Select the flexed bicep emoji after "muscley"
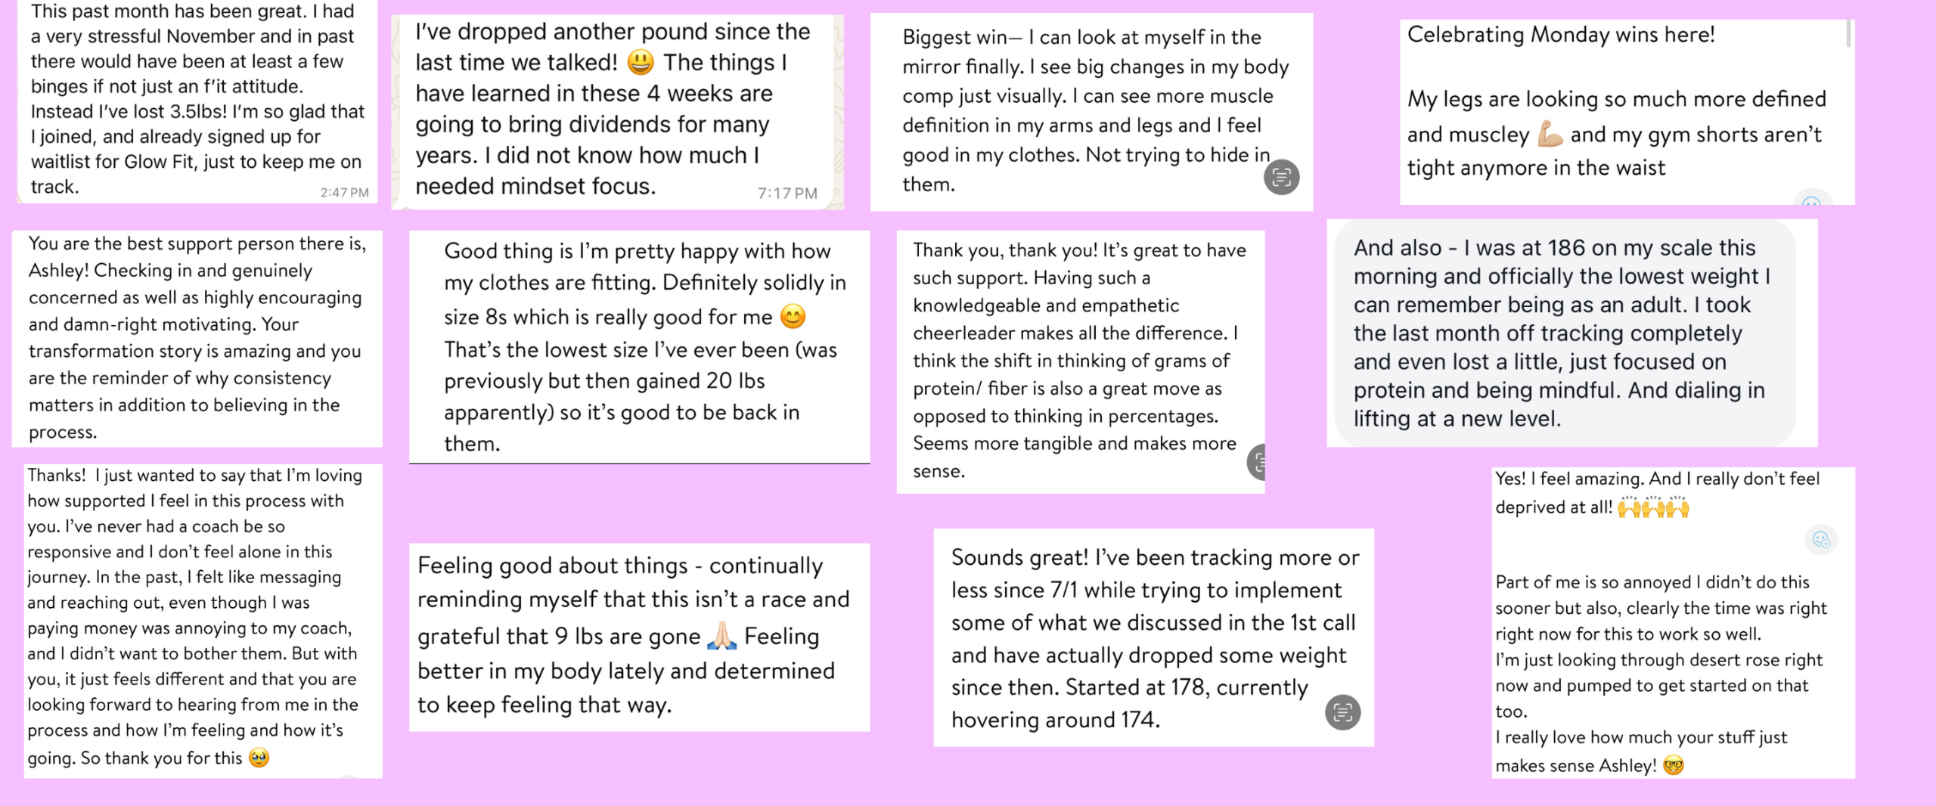This screenshot has width=1936, height=806. (x=1550, y=135)
